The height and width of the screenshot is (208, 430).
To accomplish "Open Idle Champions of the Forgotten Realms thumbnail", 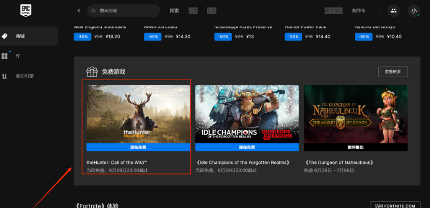I will pos(247,114).
